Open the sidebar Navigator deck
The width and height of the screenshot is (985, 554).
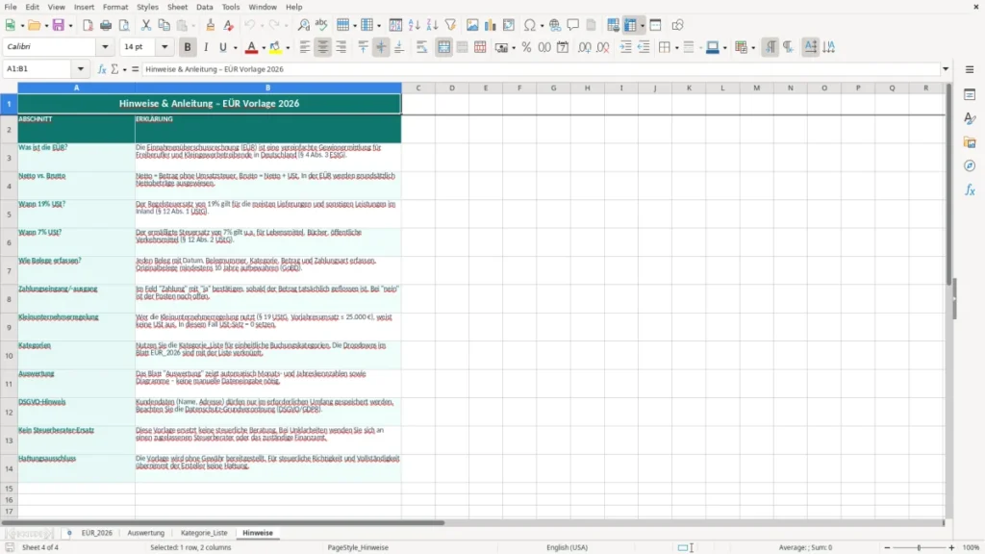click(x=970, y=165)
